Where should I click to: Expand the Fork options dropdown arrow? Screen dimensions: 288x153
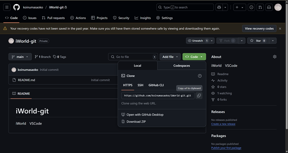pos(242,41)
